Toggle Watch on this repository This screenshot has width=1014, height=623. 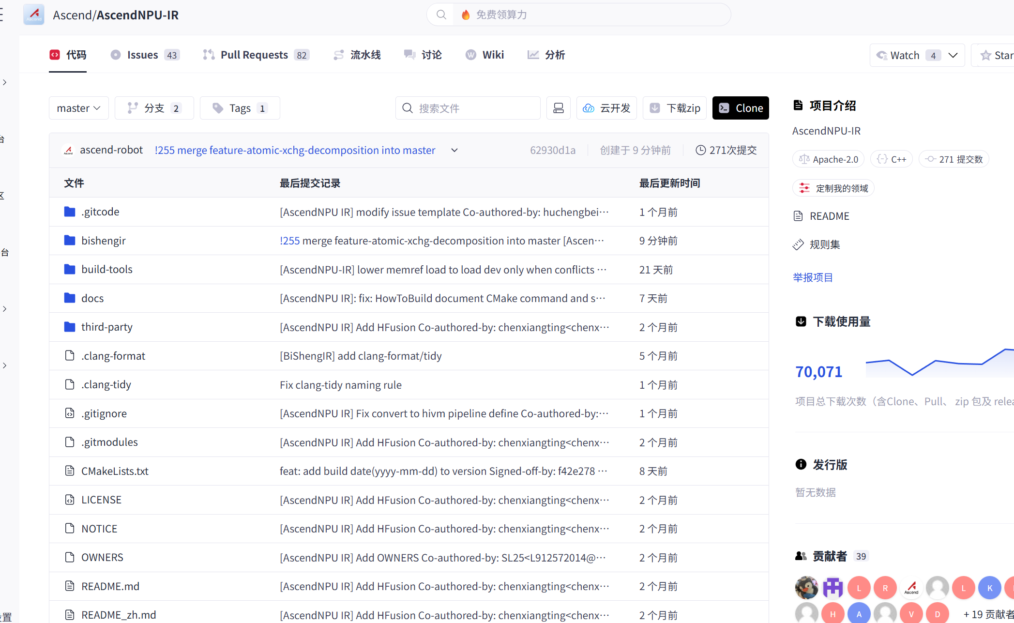pyautogui.click(x=904, y=55)
